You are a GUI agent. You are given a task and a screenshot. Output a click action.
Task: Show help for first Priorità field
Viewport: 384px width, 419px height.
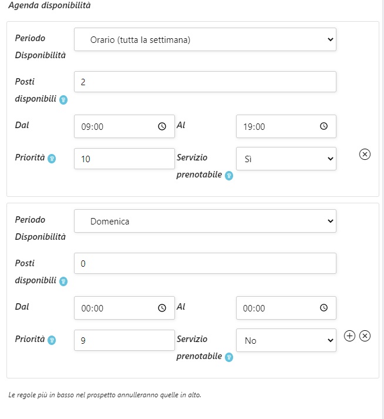pos(52,159)
